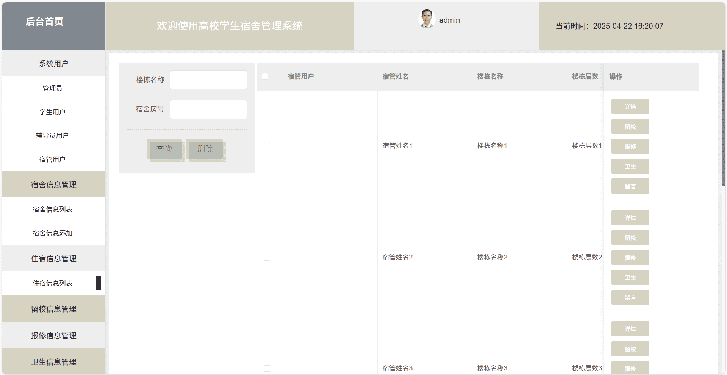
Task: Select the cell 楼栋层数3
Action: tap(587, 368)
